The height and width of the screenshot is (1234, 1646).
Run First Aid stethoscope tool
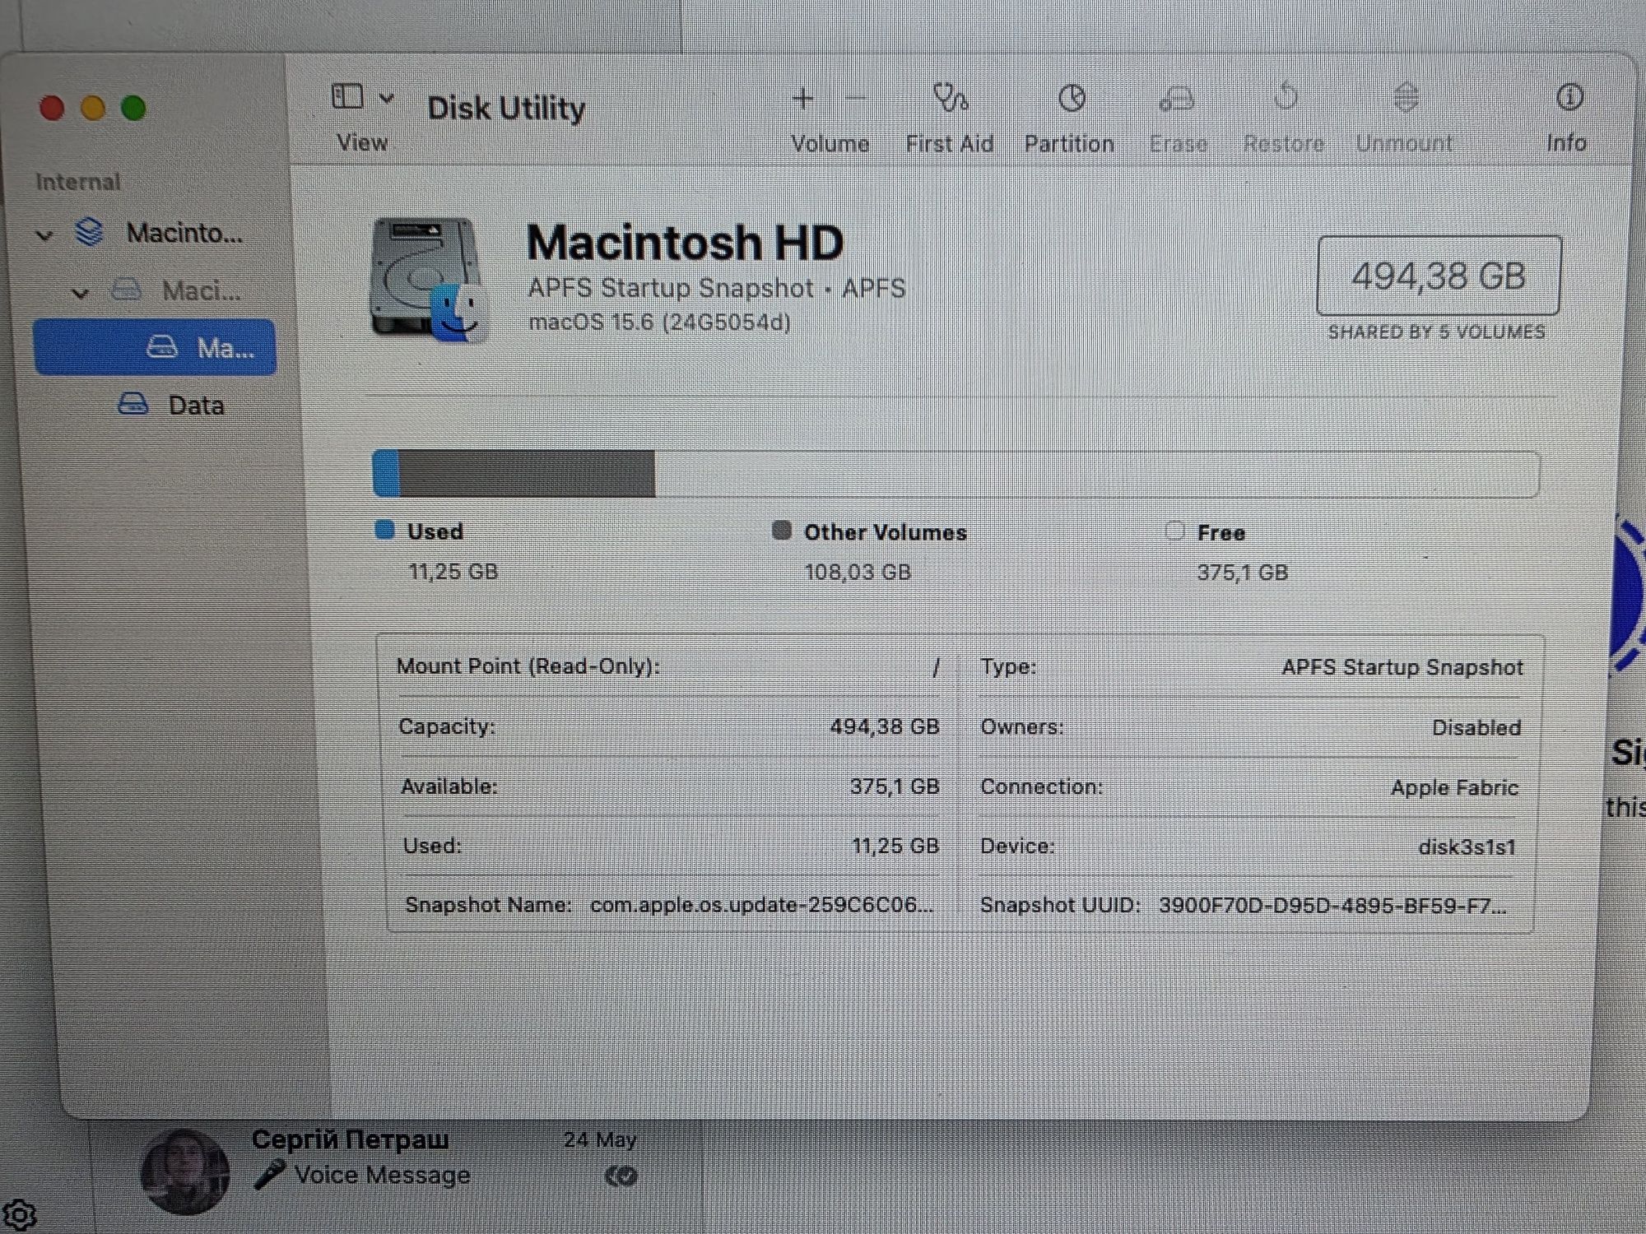tap(951, 99)
